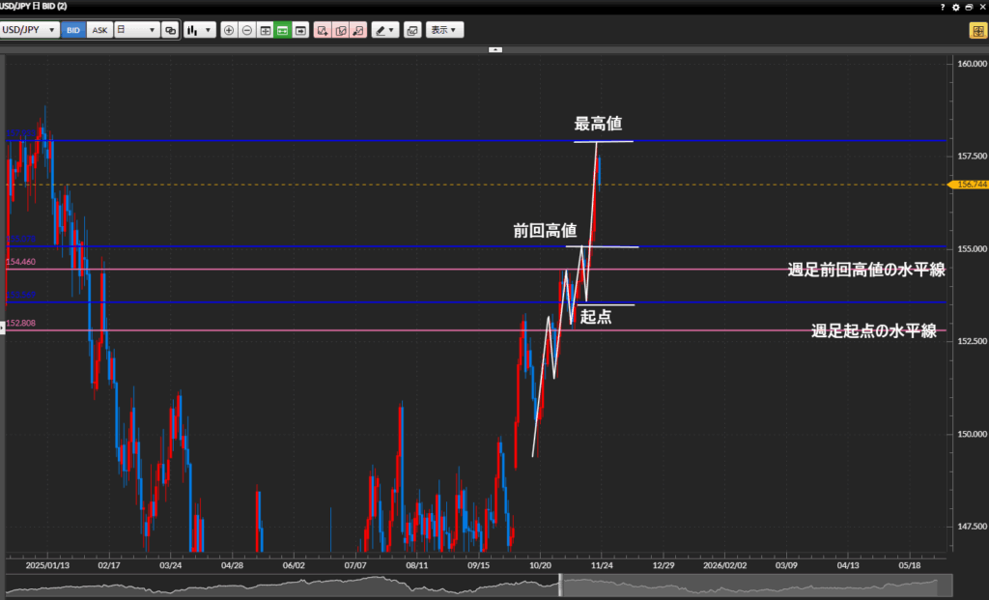
Task: Open the pencil drawing tools menu
Action: [x=384, y=30]
